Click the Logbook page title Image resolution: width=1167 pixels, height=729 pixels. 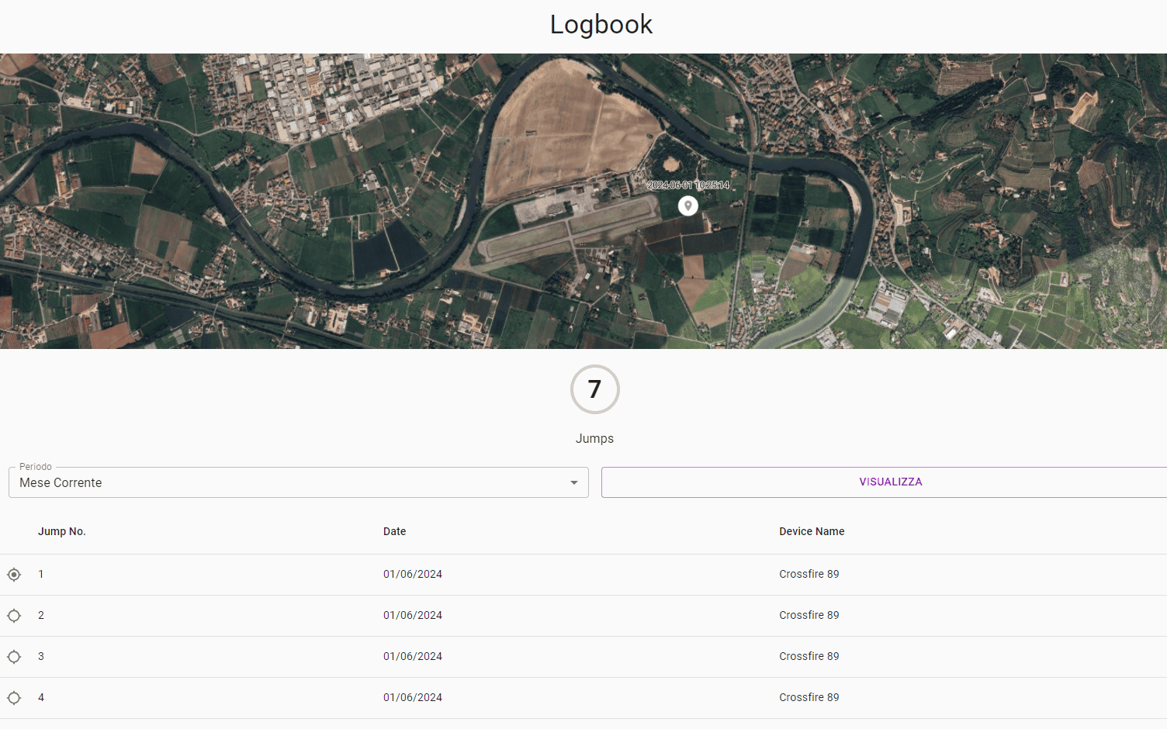click(601, 25)
